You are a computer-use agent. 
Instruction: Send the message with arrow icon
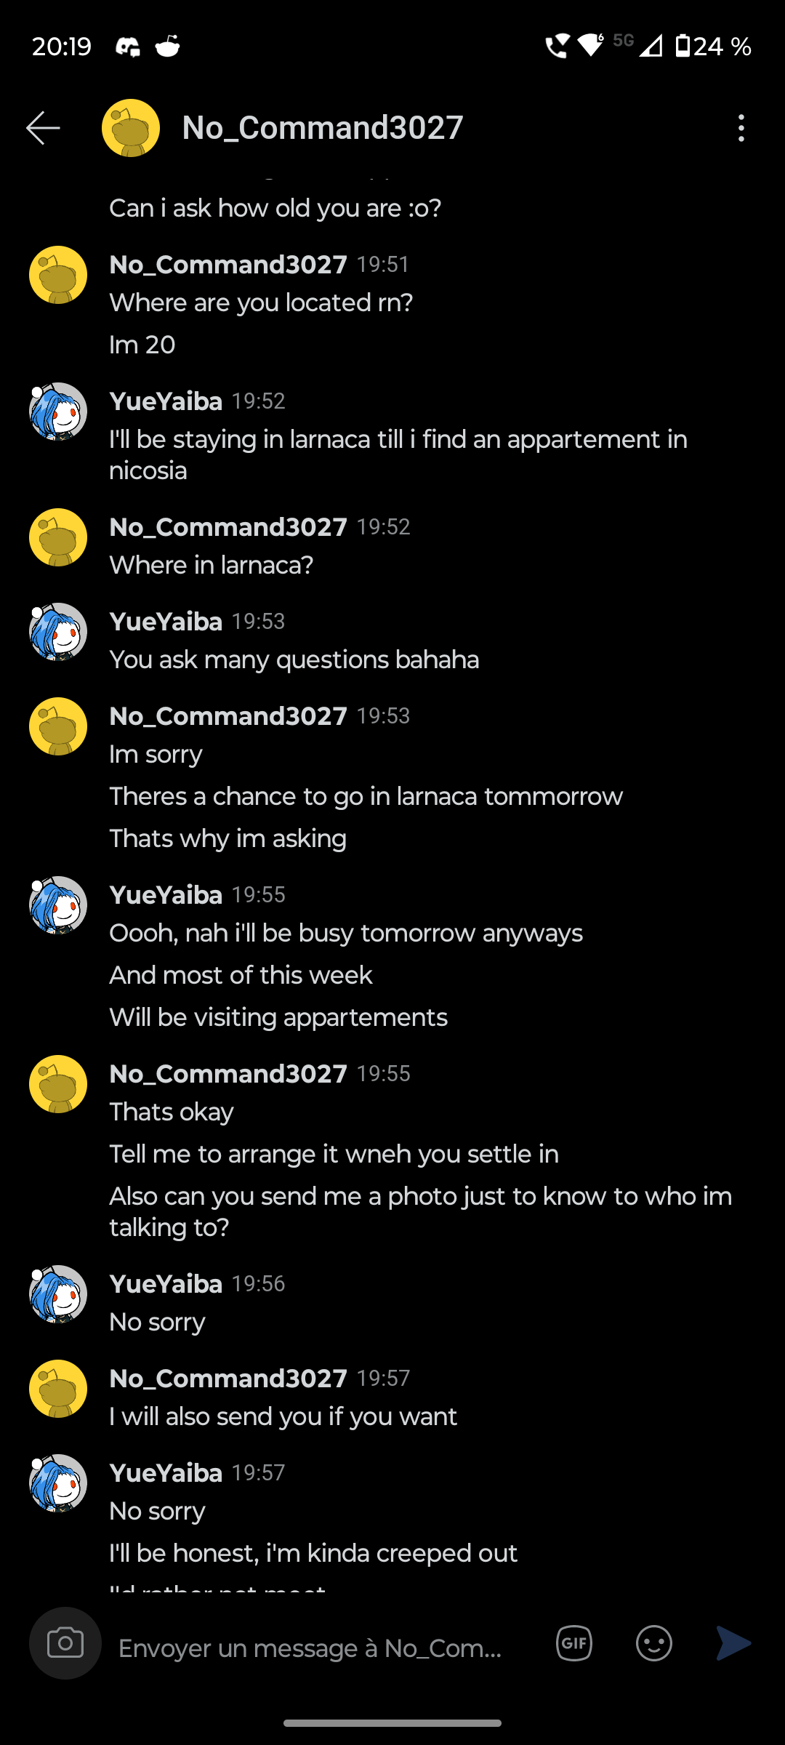coord(733,1643)
